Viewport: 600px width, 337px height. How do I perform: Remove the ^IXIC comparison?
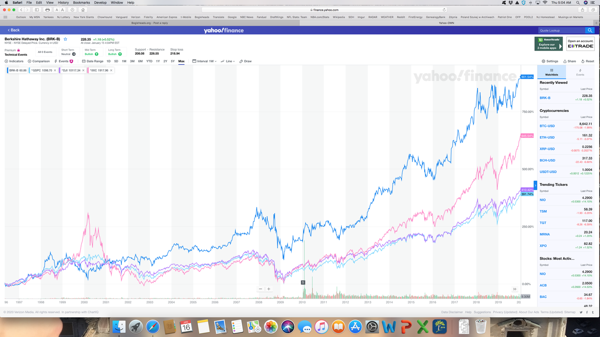pyautogui.click(x=112, y=70)
